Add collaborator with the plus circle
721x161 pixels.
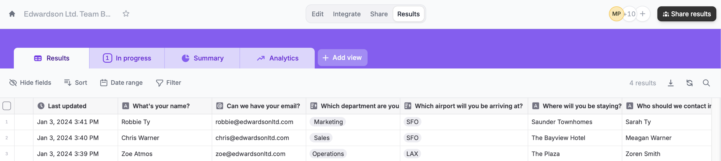pyautogui.click(x=643, y=14)
